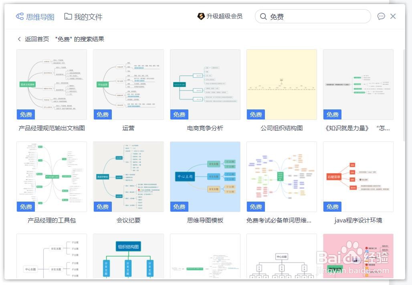Viewport: 412px width, 285px height.
Task: Click title text 公司组织结构图
Action: (x=282, y=128)
